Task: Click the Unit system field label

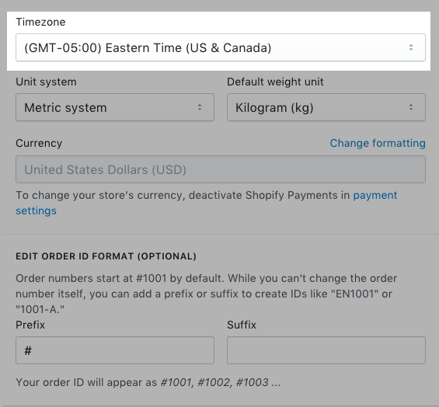Action: [46, 82]
